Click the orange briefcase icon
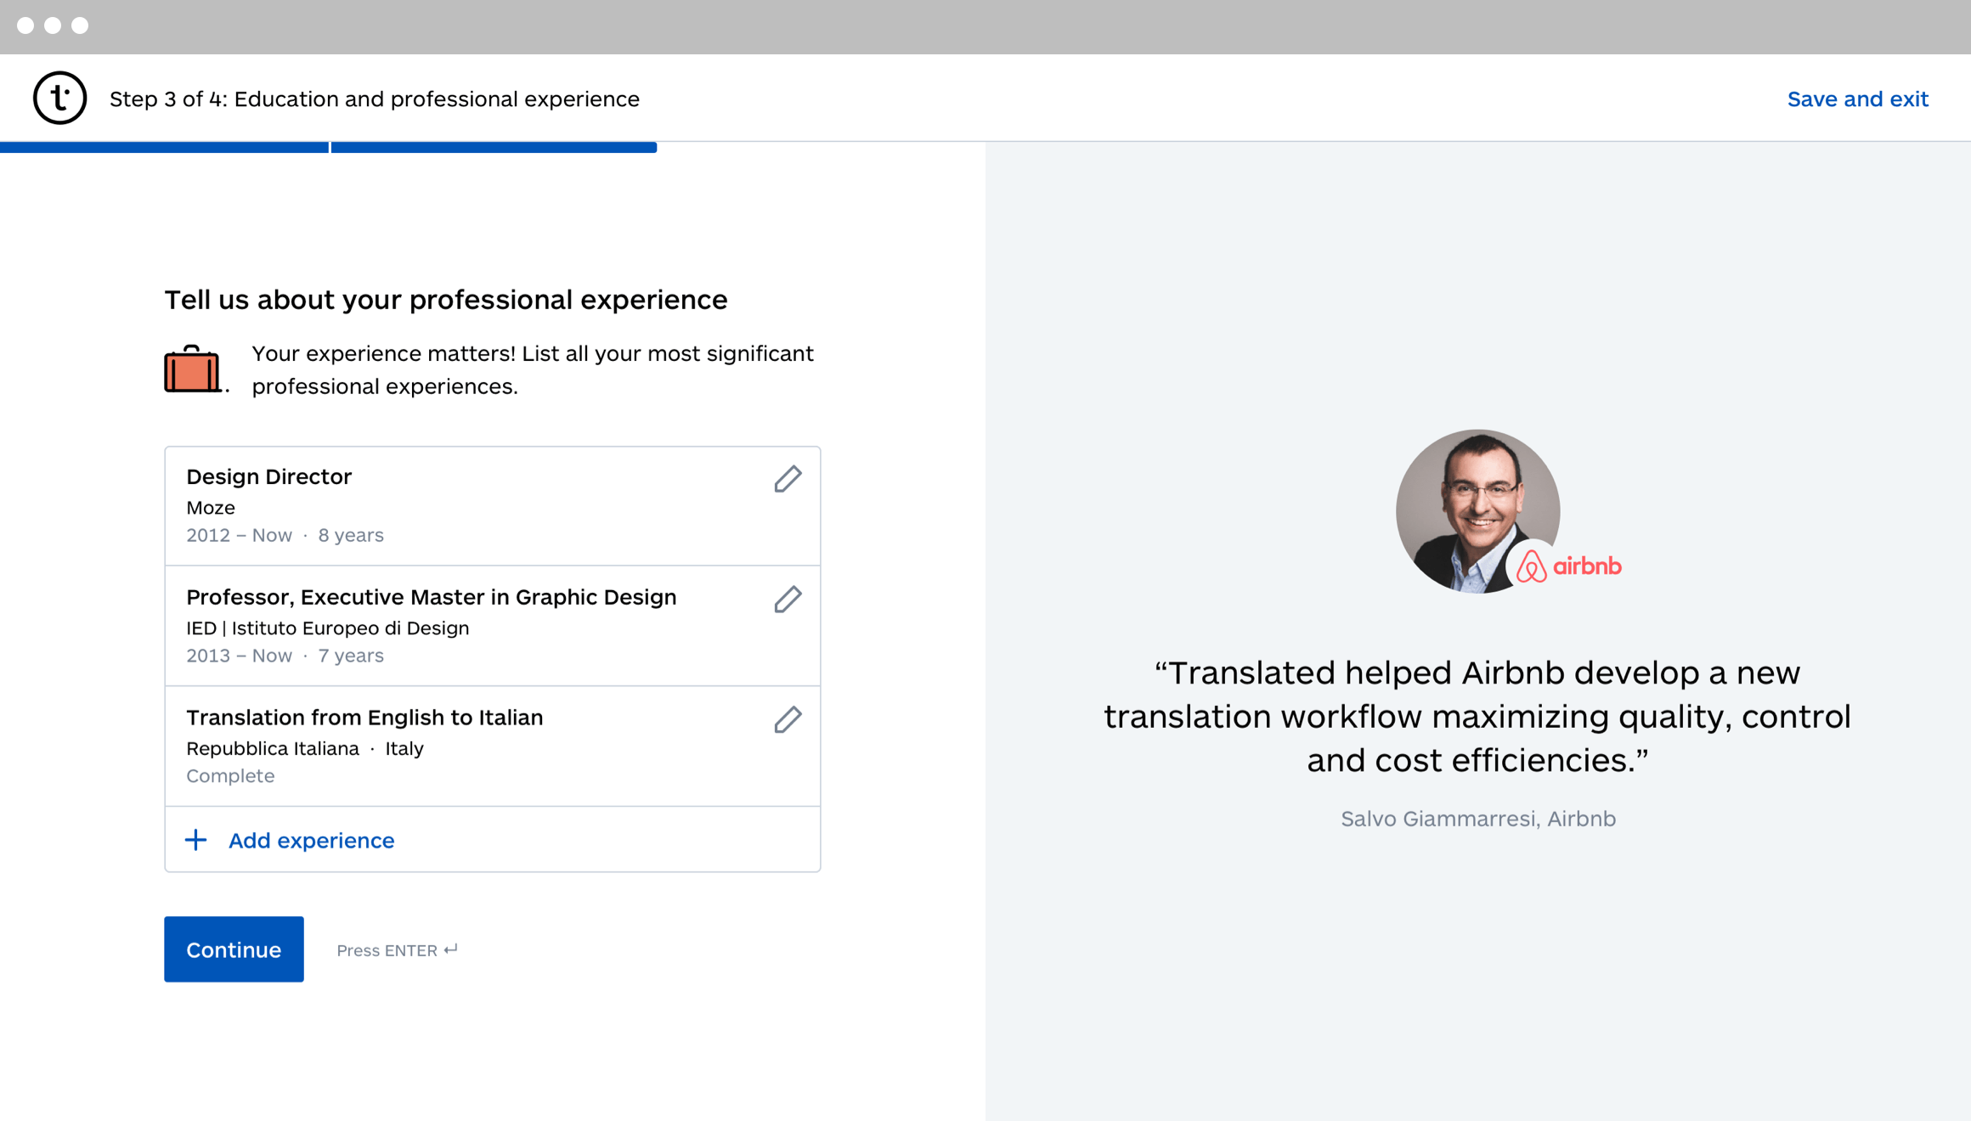The height and width of the screenshot is (1121, 1971). 192,370
